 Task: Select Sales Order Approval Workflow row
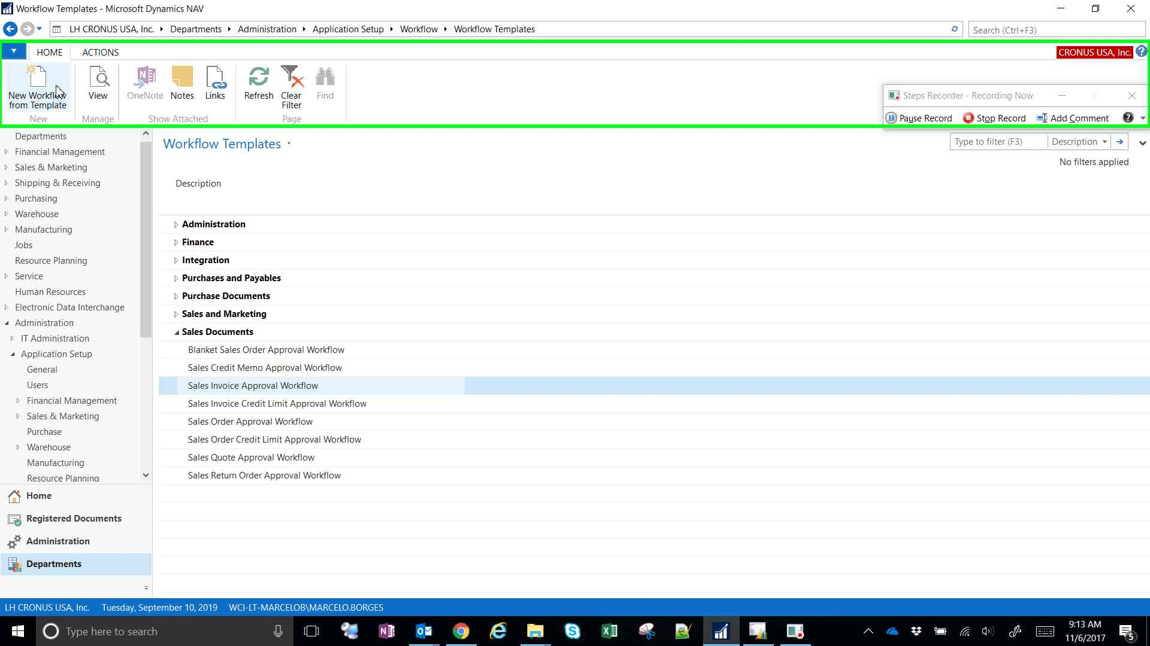[250, 422]
